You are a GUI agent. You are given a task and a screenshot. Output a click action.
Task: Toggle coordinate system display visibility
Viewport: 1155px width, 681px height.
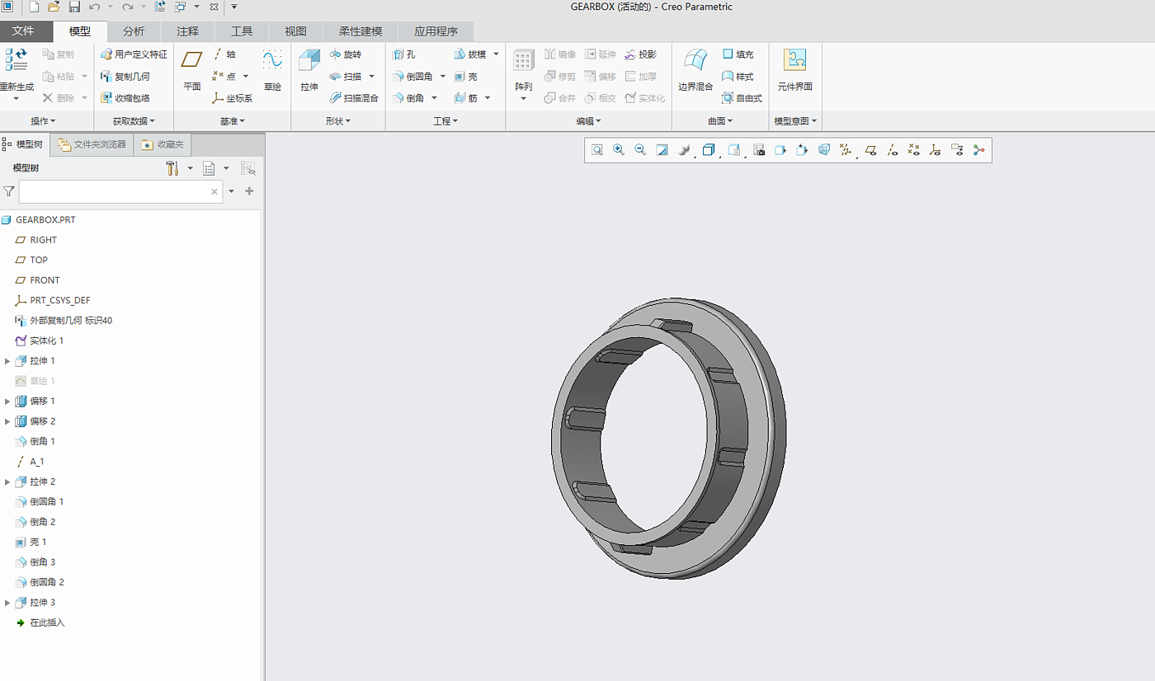(x=935, y=150)
